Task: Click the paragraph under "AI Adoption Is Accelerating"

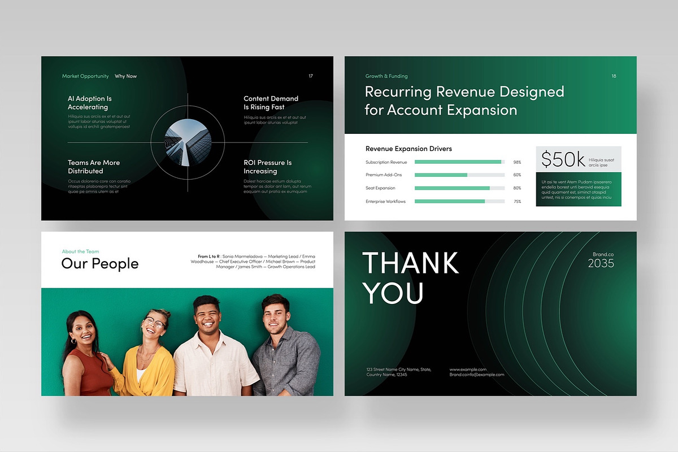Action: pos(99,121)
